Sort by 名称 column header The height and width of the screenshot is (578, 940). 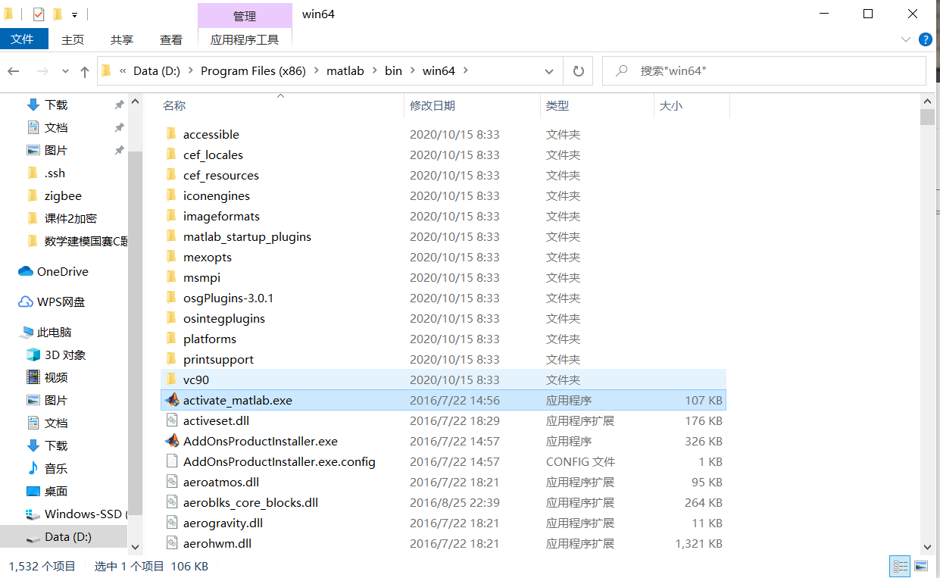174,106
